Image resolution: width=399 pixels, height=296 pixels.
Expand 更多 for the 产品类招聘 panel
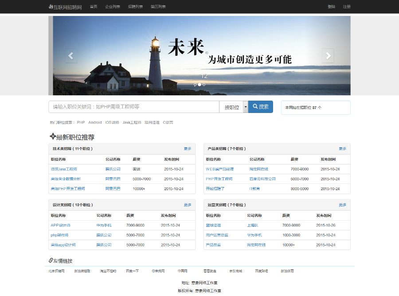[x=341, y=149]
